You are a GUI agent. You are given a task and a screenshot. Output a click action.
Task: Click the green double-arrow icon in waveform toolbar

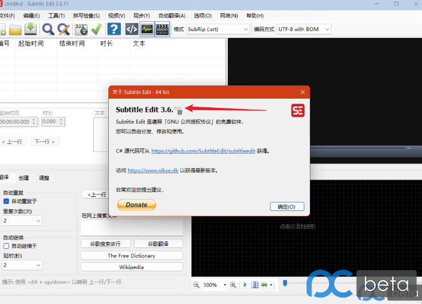[x=264, y=284]
